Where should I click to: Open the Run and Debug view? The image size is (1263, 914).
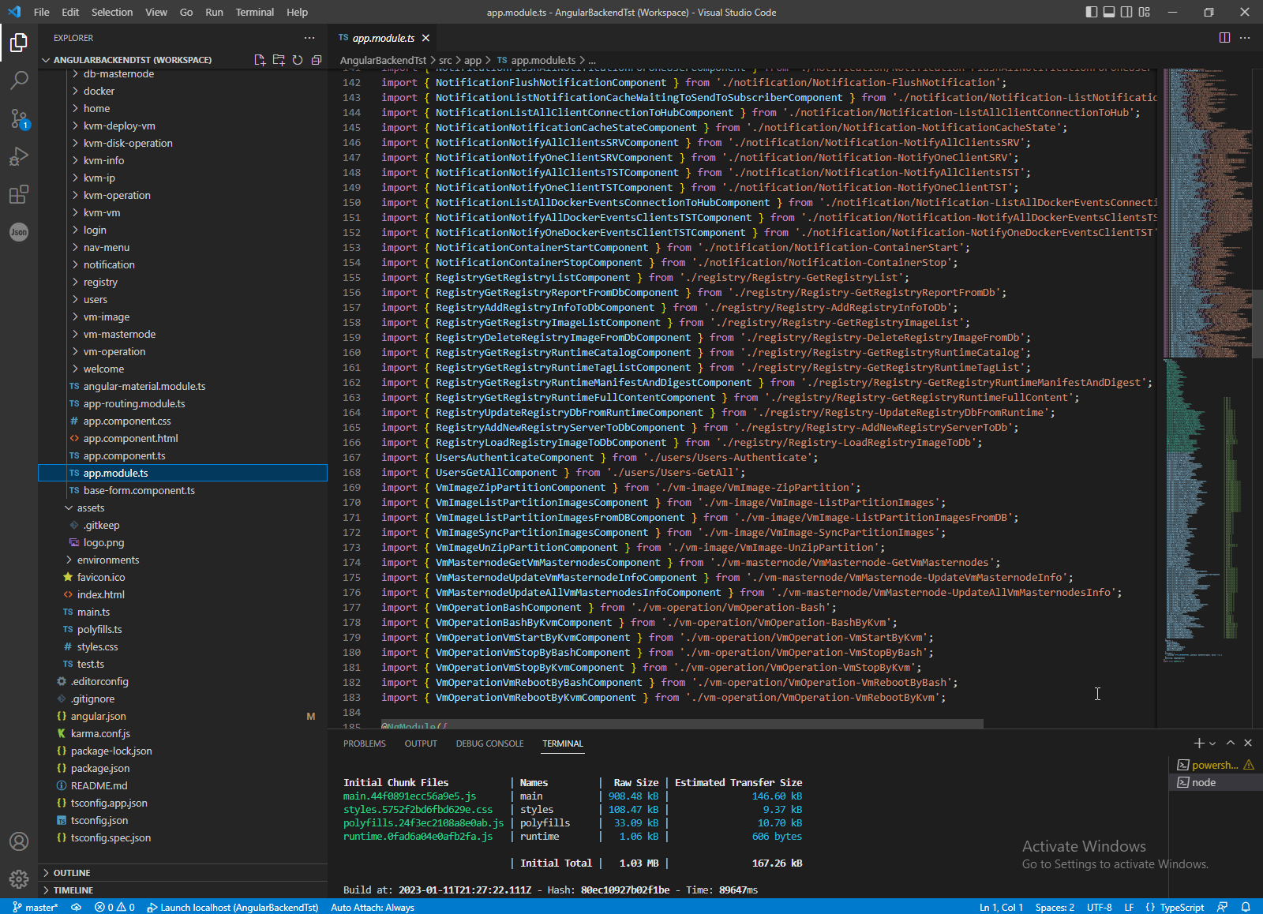tap(19, 156)
